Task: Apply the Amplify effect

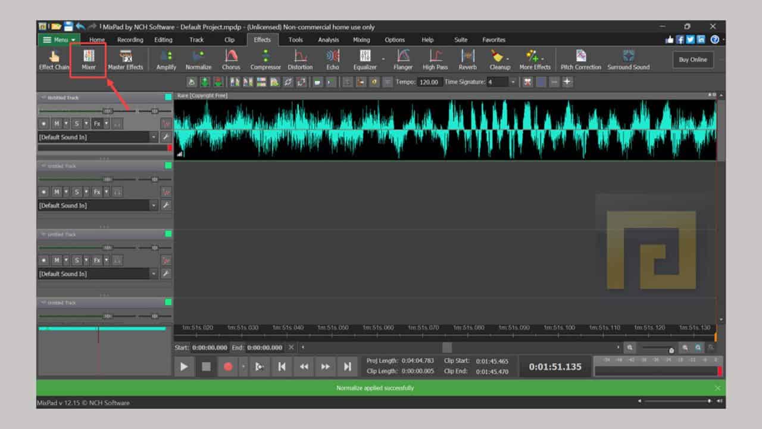Action: click(166, 60)
